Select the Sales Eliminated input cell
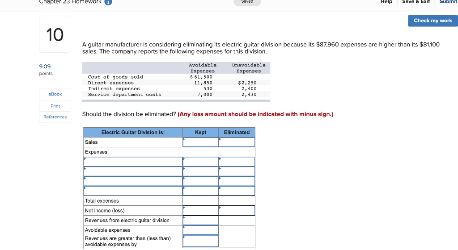 click(x=237, y=142)
